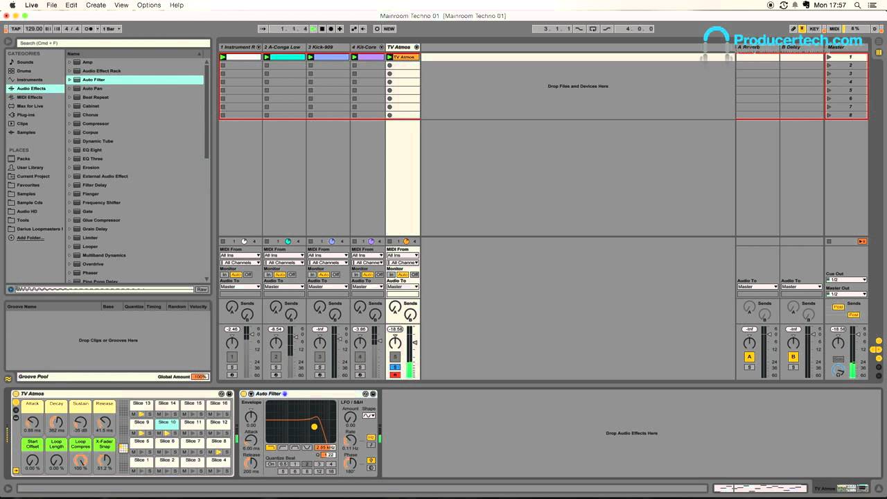Expand the Auto Filter folder
Viewport: 887px width, 499px height.
70,80
